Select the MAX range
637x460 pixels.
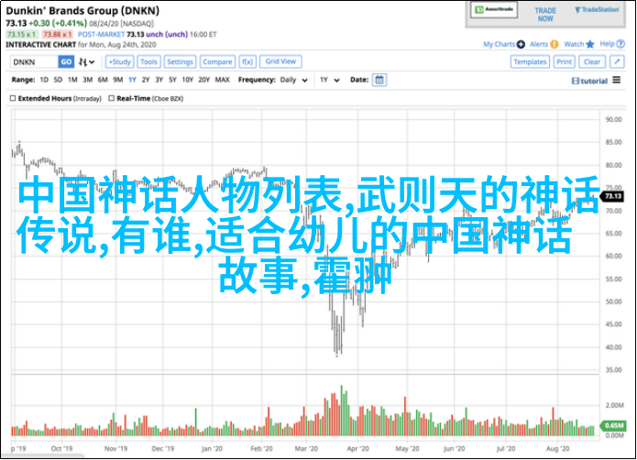click(222, 80)
